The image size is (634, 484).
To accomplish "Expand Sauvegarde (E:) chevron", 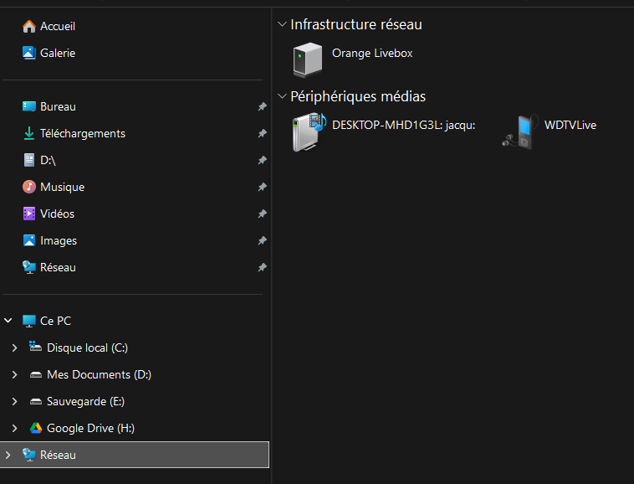I will pyautogui.click(x=14, y=401).
